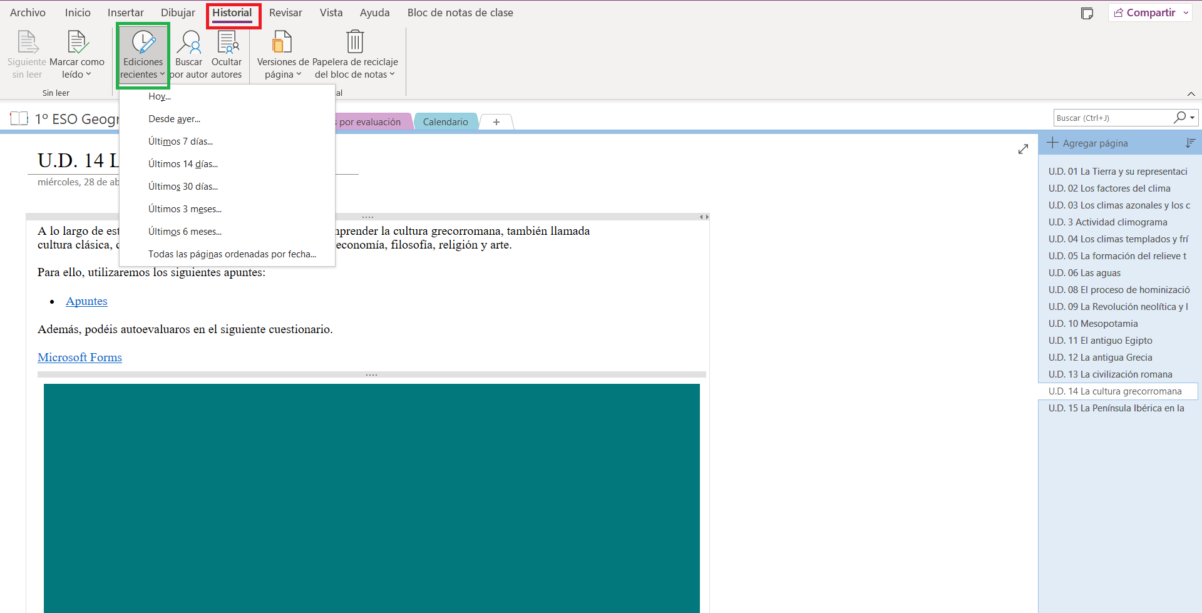Choose Todas las páginas ordenadas por fecha
Screen dimensions: 1202x613
[227, 254]
